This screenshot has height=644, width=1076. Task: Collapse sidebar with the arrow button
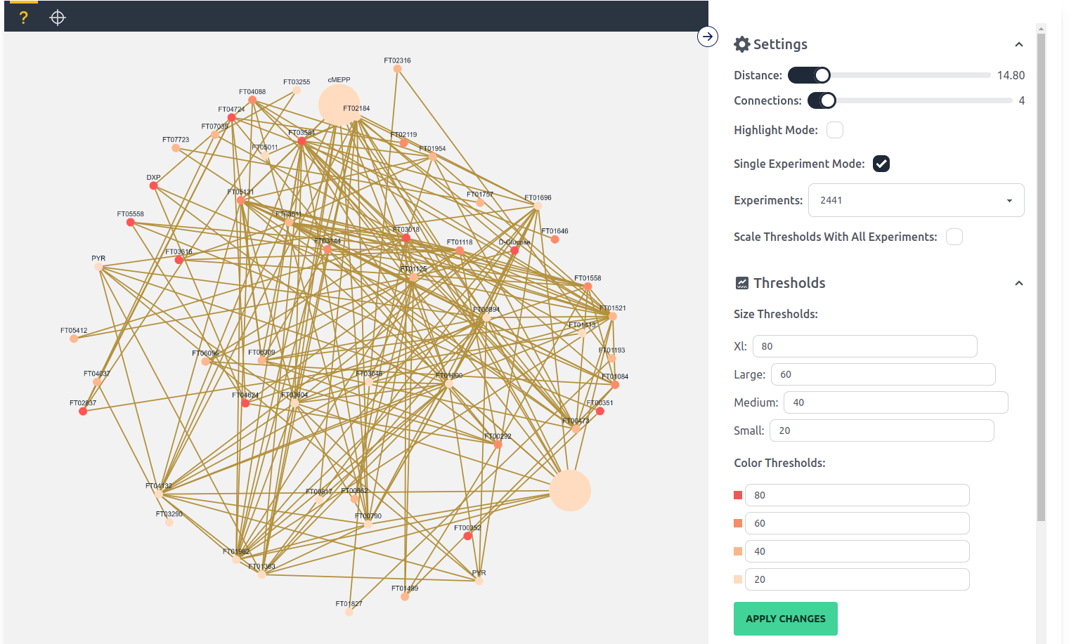point(708,37)
